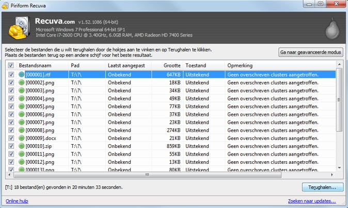This screenshot has height=208, width=348.
Task: Click the horizontal scrollbar thumb
Action: pos(147,175)
